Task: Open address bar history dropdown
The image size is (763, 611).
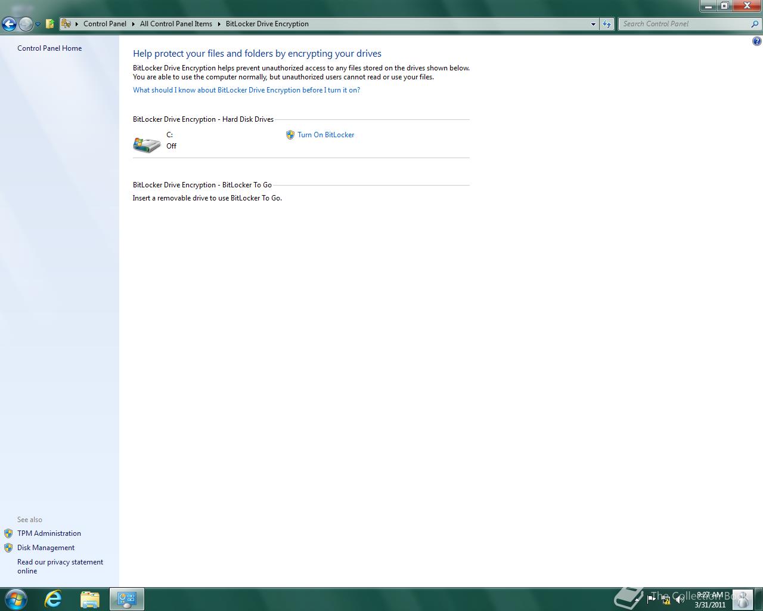Action: coord(593,24)
